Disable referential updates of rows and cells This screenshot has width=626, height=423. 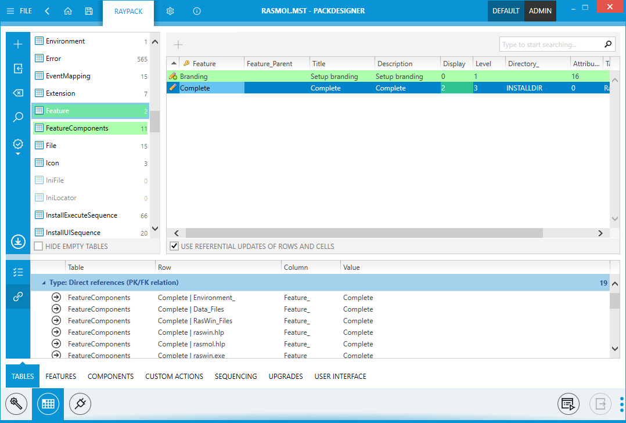click(174, 247)
